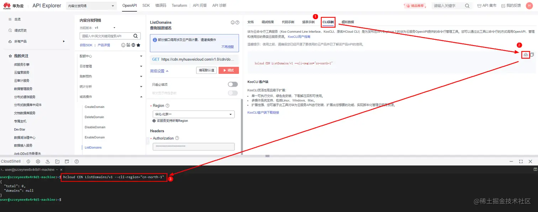Collapse the 高级设置 section
The height and width of the screenshot is (212, 538).
[159, 71]
